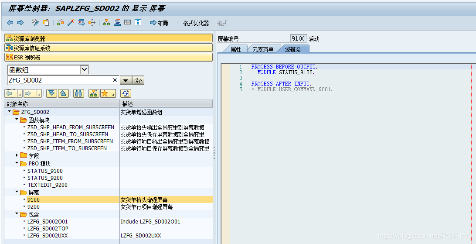Open the tree Back history dropdown arrow
The width and height of the screenshot is (476, 244).
coord(20,94)
